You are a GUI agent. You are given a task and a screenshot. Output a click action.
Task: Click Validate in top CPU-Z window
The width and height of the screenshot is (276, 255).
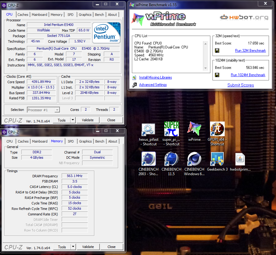pyautogui.click(x=88, y=120)
